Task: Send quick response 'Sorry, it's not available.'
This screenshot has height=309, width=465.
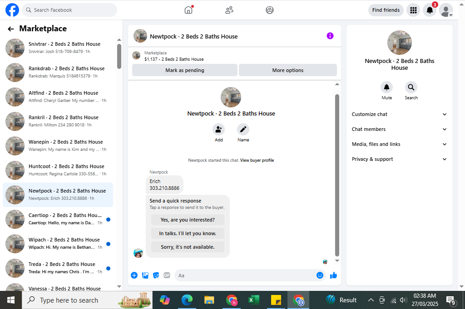Action: (x=188, y=247)
